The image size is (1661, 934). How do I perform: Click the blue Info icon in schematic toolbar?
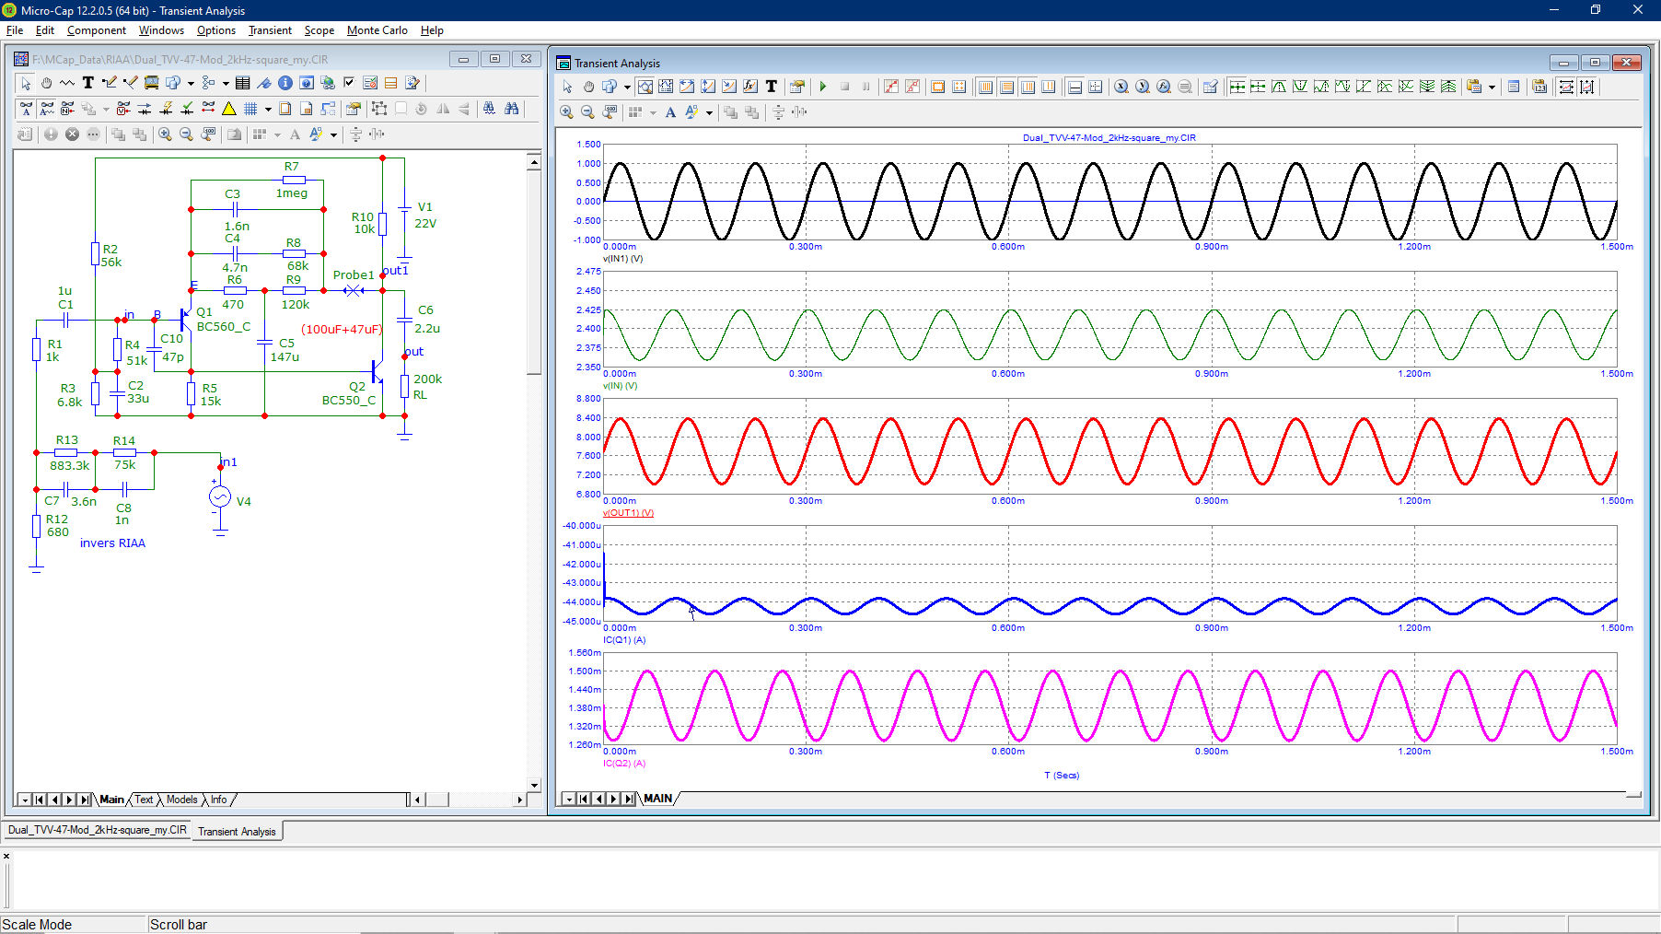click(x=285, y=83)
